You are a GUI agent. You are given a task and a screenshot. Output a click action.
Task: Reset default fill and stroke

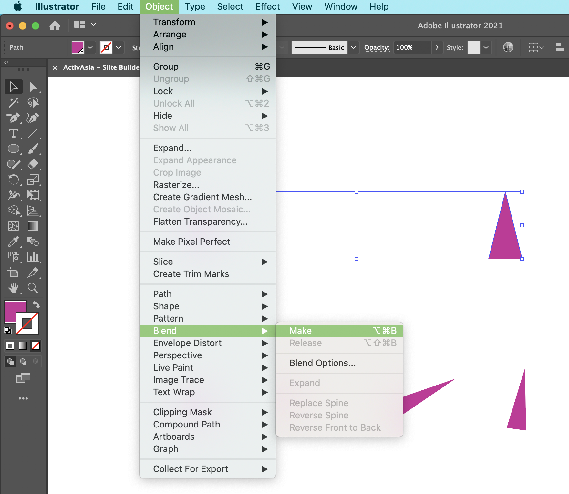click(8, 330)
